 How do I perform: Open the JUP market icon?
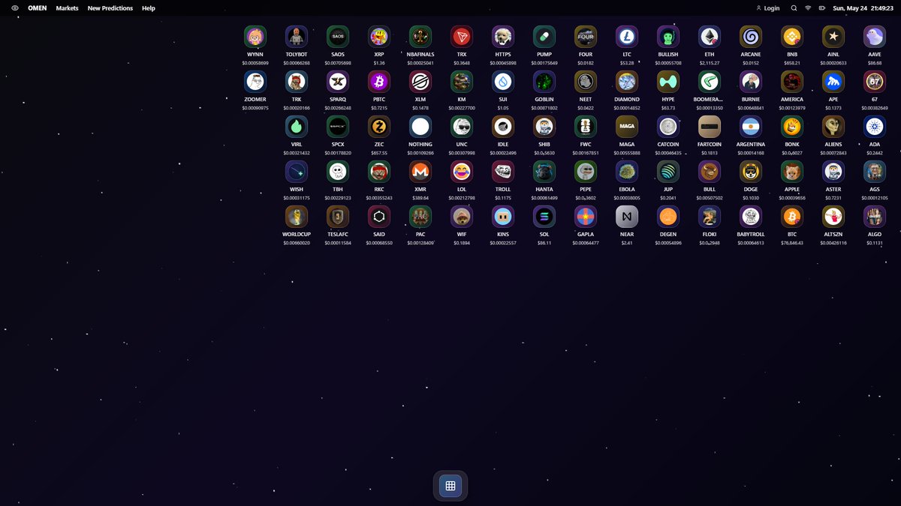click(668, 171)
